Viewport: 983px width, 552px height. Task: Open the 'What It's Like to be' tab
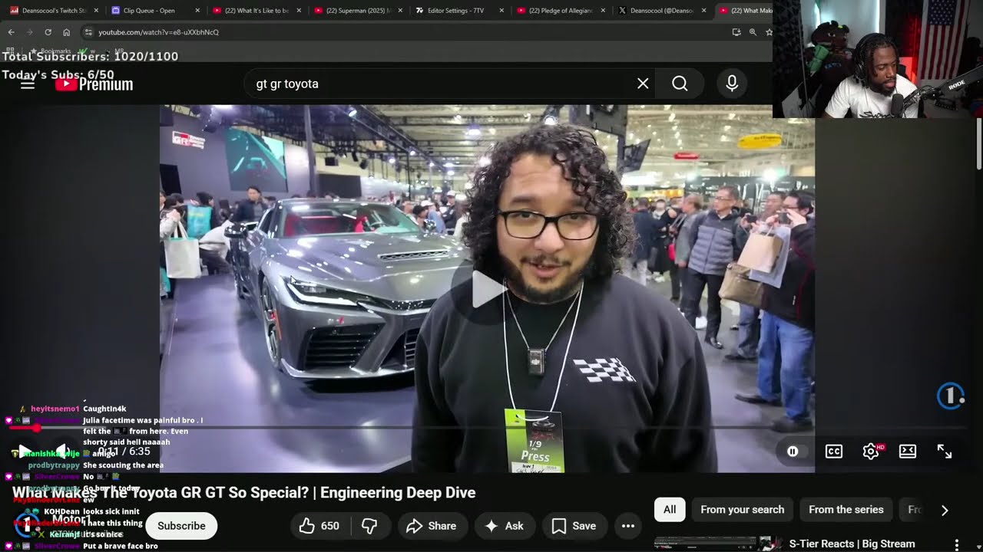click(255, 11)
